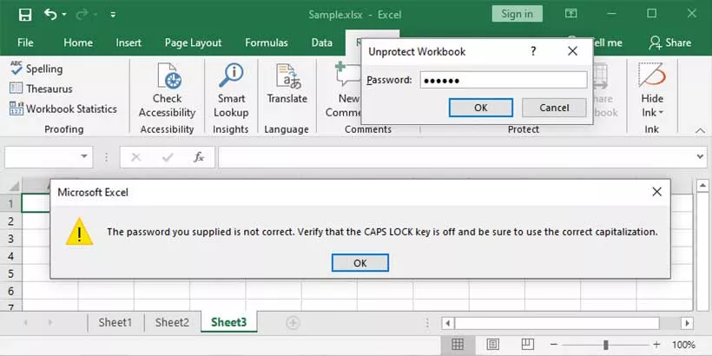Image resolution: width=712 pixels, height=356 pixels.
Task: Click the zoom in plus button
Action: pyautogui.click(x=657, y=345)
